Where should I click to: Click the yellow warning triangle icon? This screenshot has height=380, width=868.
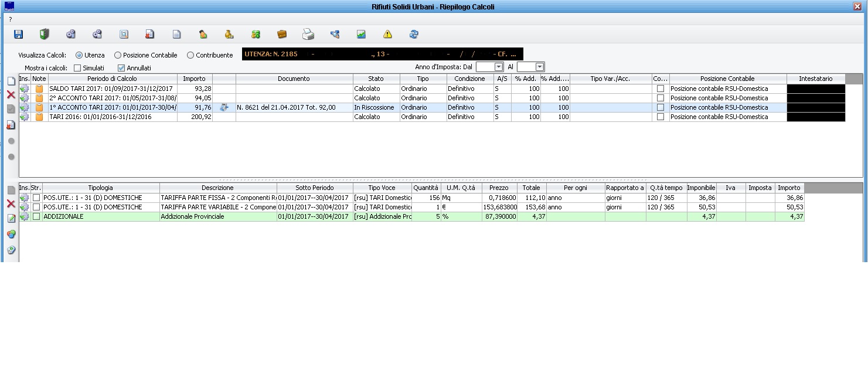point(387,35)
